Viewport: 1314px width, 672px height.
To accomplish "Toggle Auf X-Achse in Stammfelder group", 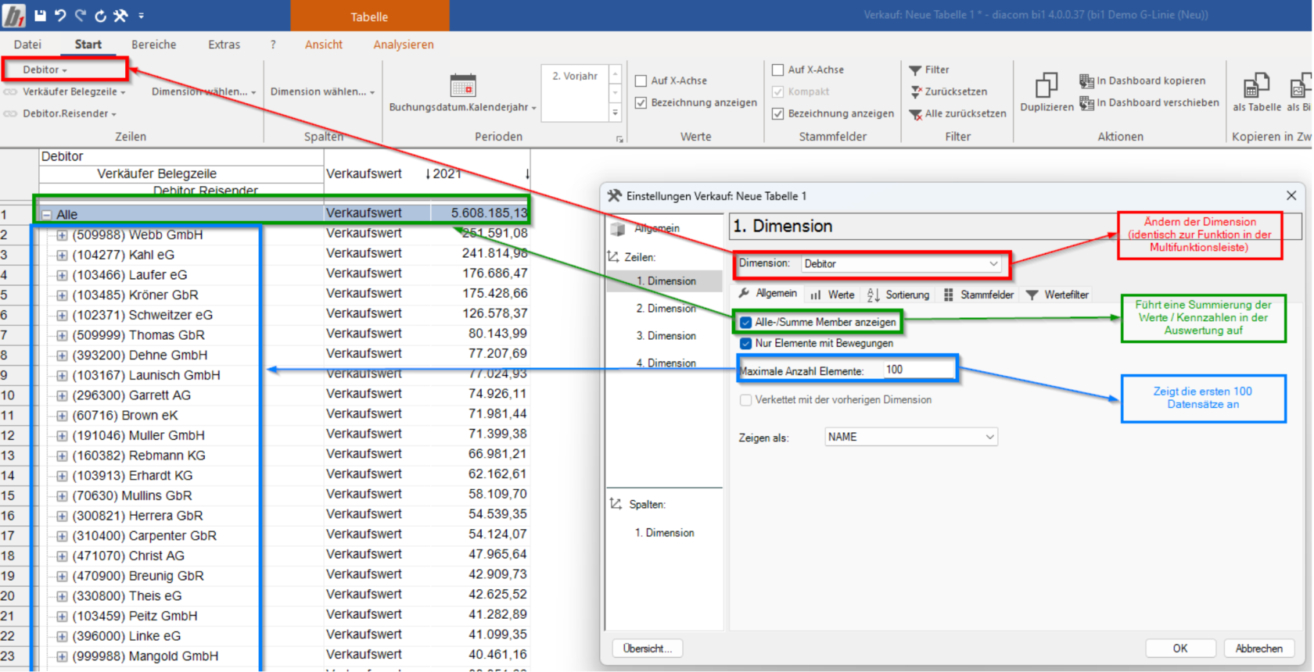I will [x=777, y=70].
